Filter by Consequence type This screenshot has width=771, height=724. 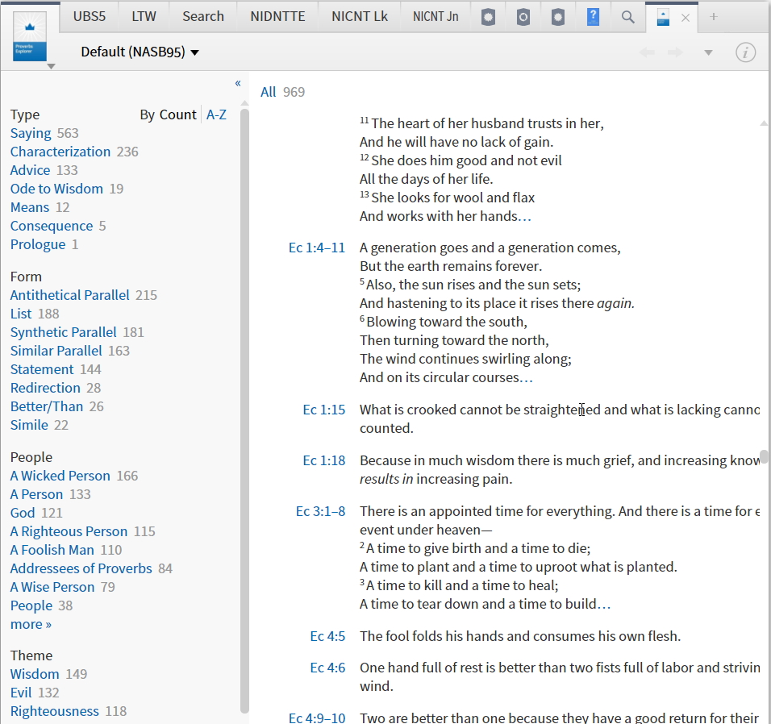[51, 226]
